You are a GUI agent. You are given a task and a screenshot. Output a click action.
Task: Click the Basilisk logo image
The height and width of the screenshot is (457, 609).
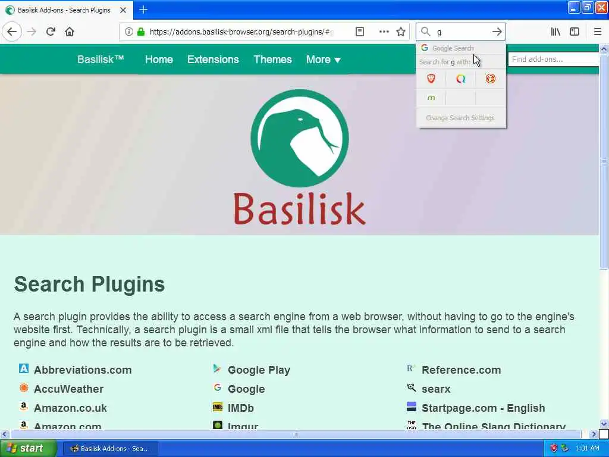click(x=299, y=157)
